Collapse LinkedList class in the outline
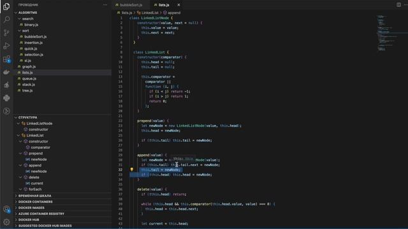 click(x=18, y=135)
